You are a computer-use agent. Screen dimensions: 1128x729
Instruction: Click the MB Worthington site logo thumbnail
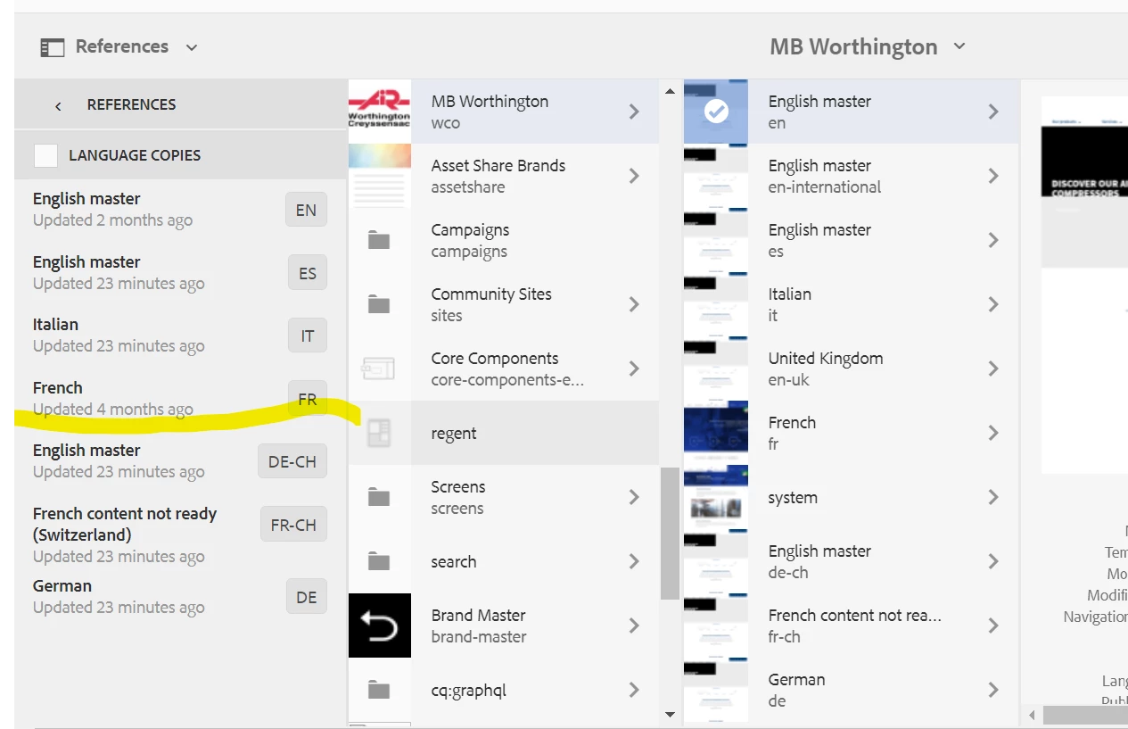(x=380, y=112)
